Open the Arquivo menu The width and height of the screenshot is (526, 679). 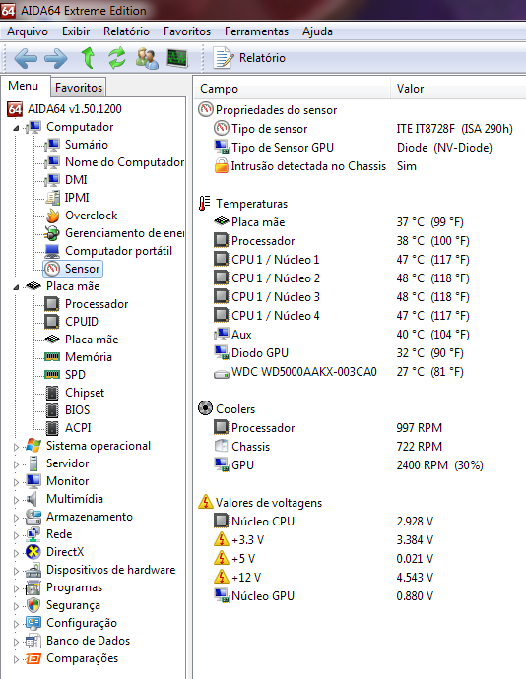(28, 31)
